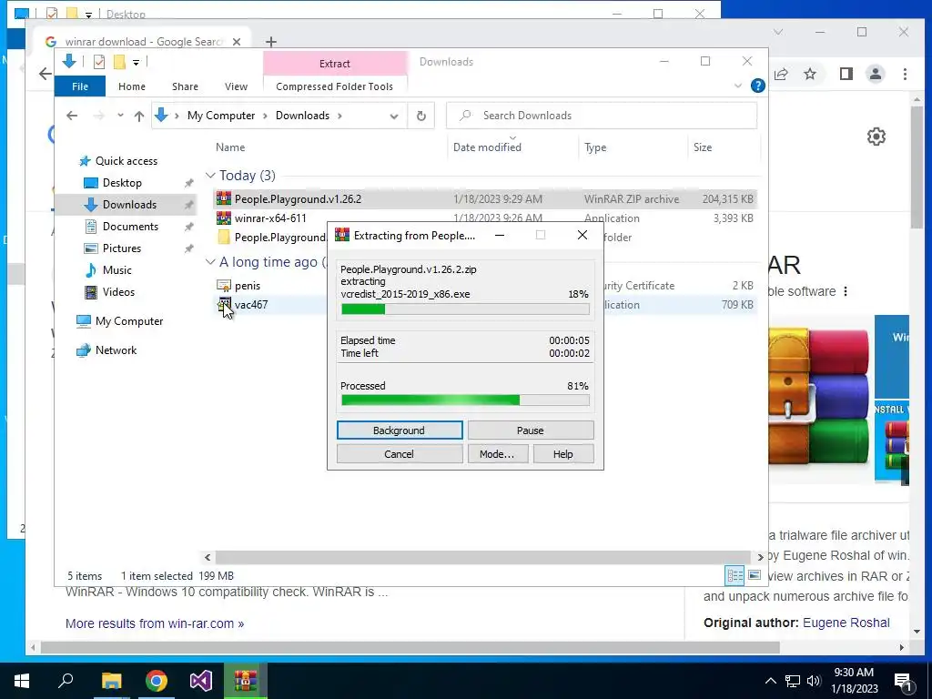932x699 pixels.
Task: Open Chrome three-dot menu
Action: click(905, 74)
